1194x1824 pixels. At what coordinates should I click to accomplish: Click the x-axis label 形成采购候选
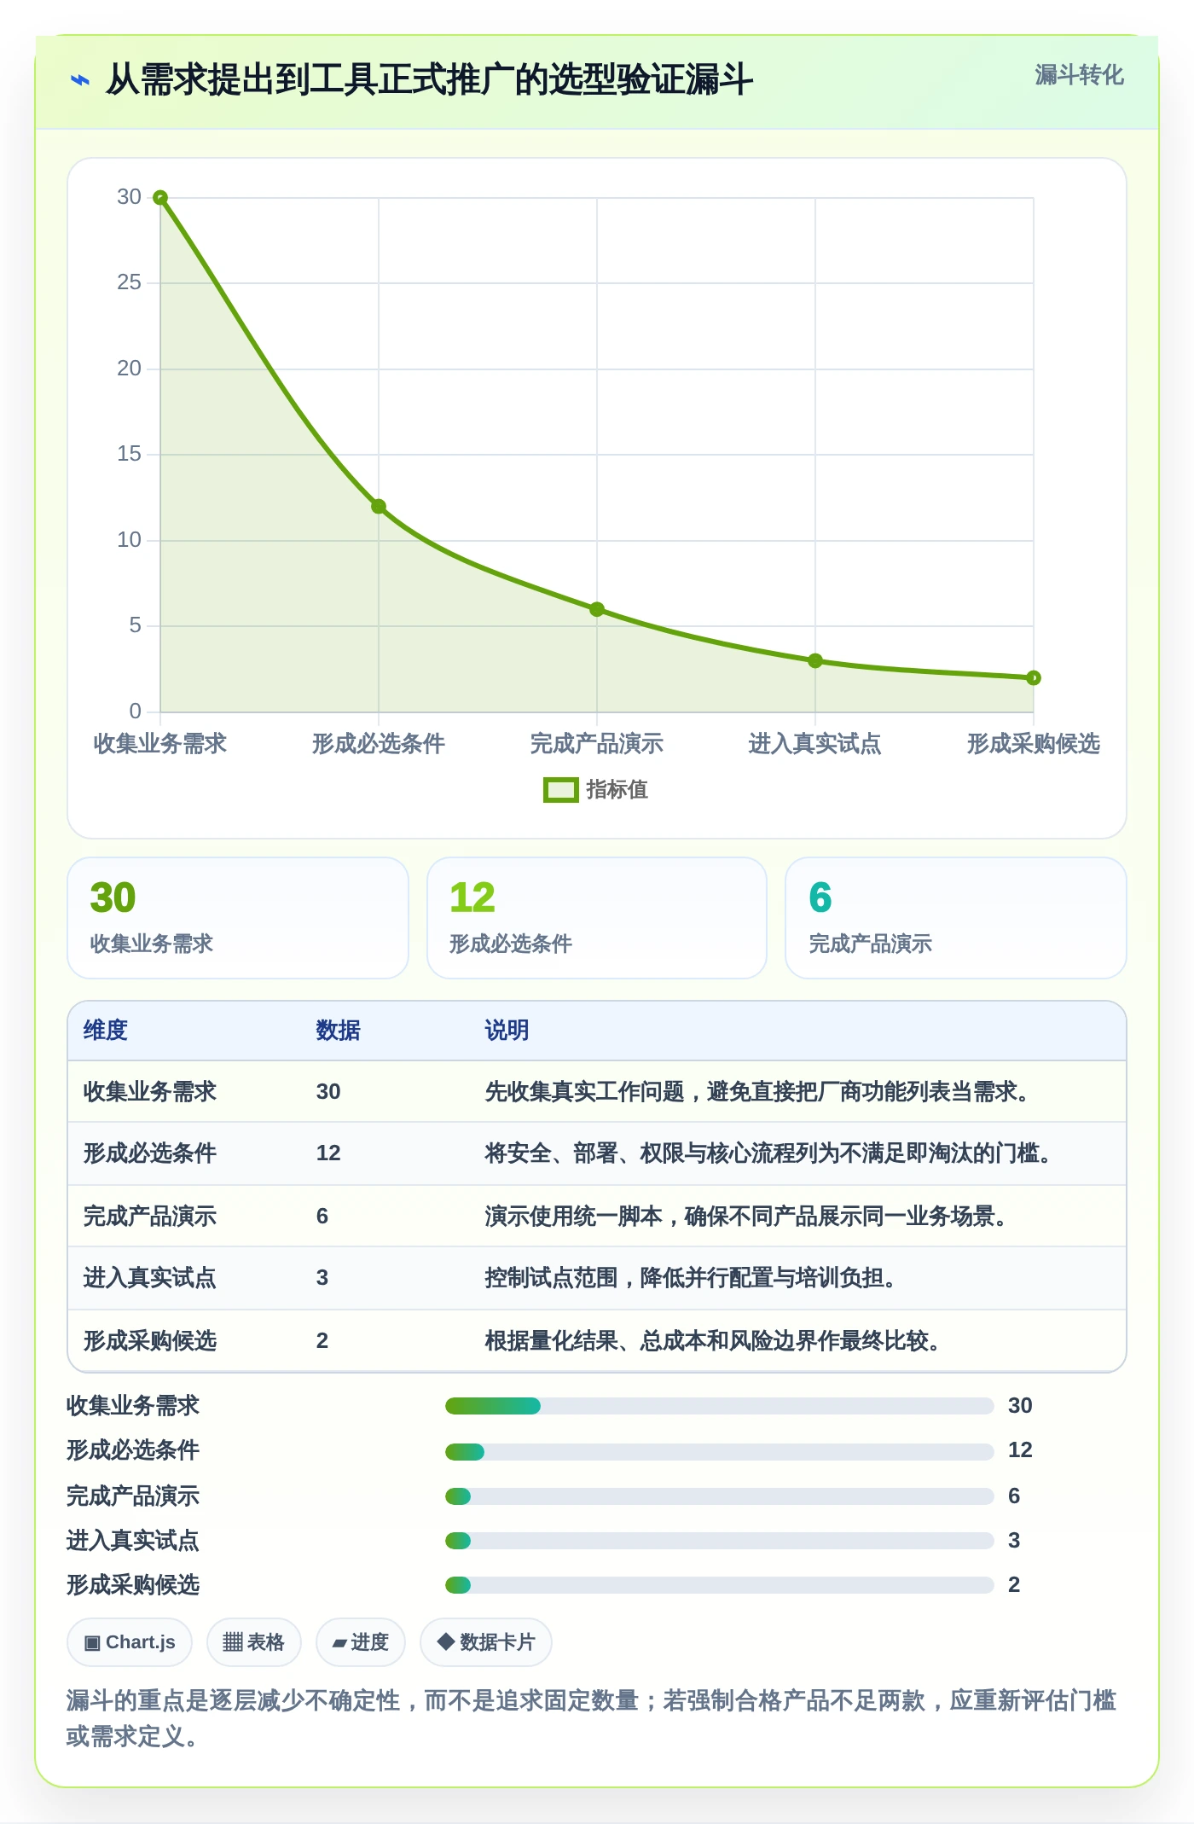[x=1034, y=744]
